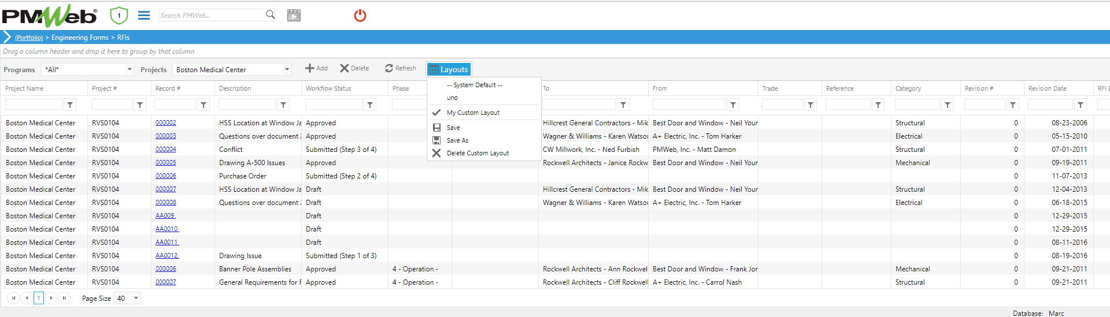Open the Page Size dropdown
The height and width of the screenshot is (317, 1110).
point(136,299)
